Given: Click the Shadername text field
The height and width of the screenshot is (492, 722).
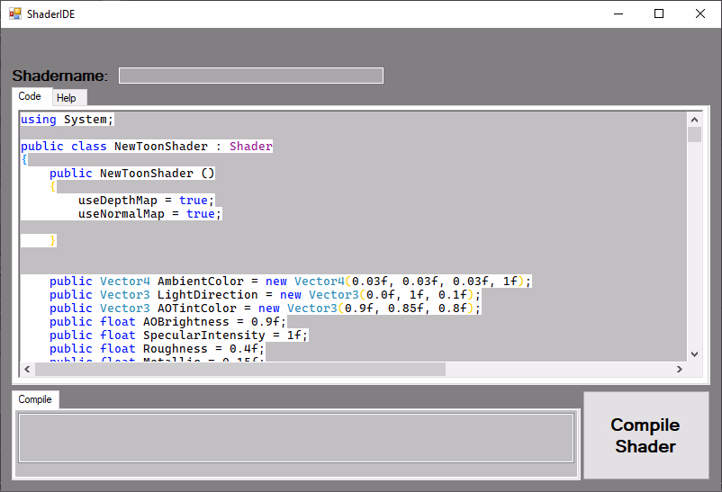Looking at the screenshot, I should 251,76.
